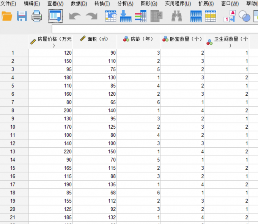The height and width of the screenshot is (224, 258).
Task: Redo the previous action
Action: tap(91, 16)
